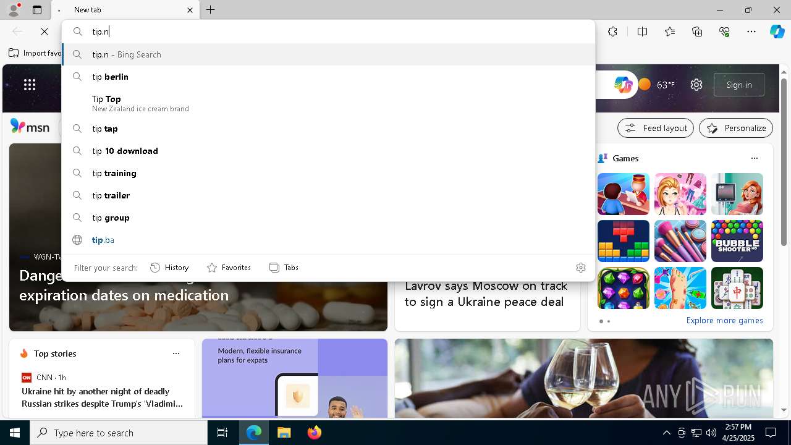Open Windows Start menu
The image size is (791, 445).
15,433
